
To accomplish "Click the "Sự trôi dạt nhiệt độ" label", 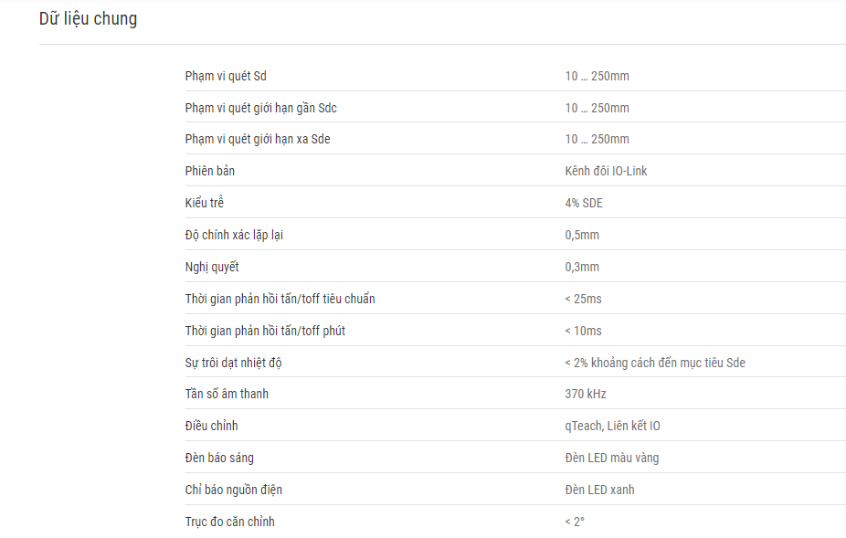I will pos(233,363).
